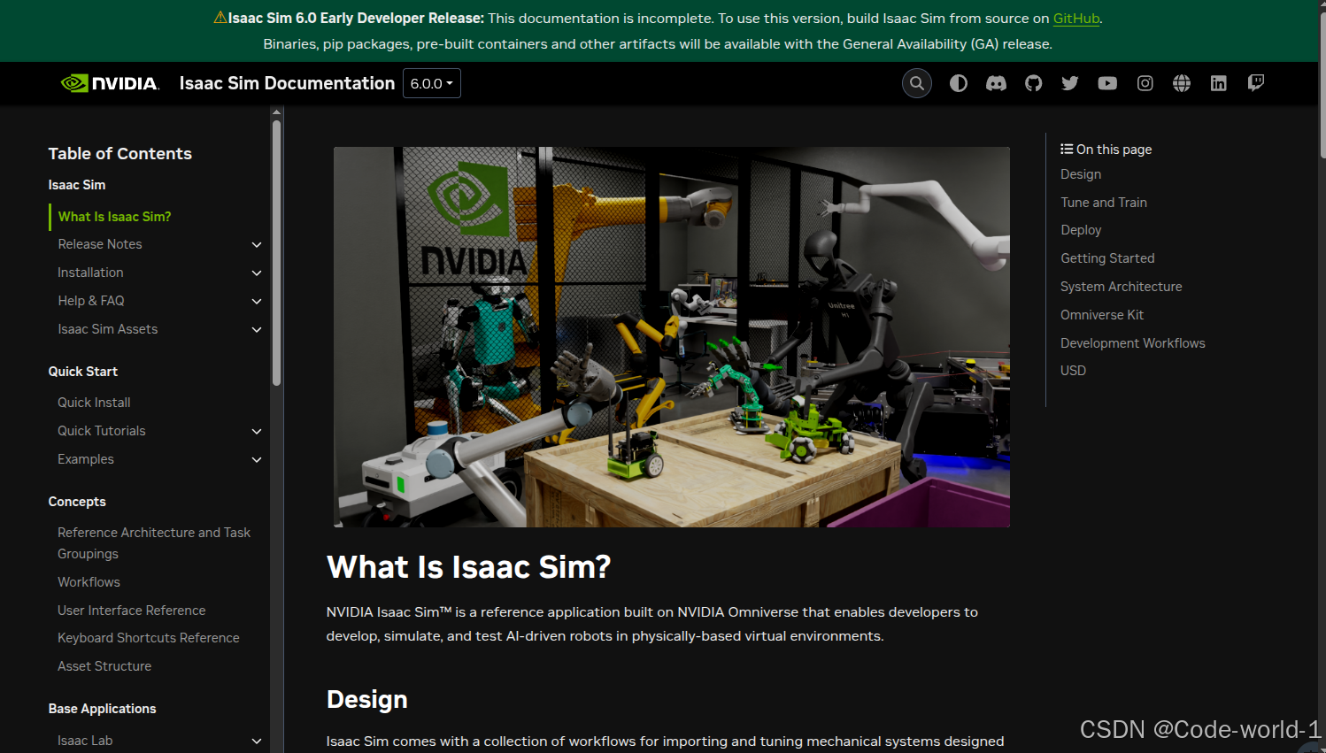The image size is (1326, 753).
Task: Click the sidebar scroll up arrow
Action: [276, 112]
